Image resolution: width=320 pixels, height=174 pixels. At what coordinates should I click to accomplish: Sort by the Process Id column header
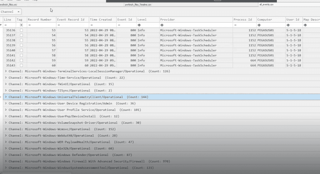coord(244,20)
